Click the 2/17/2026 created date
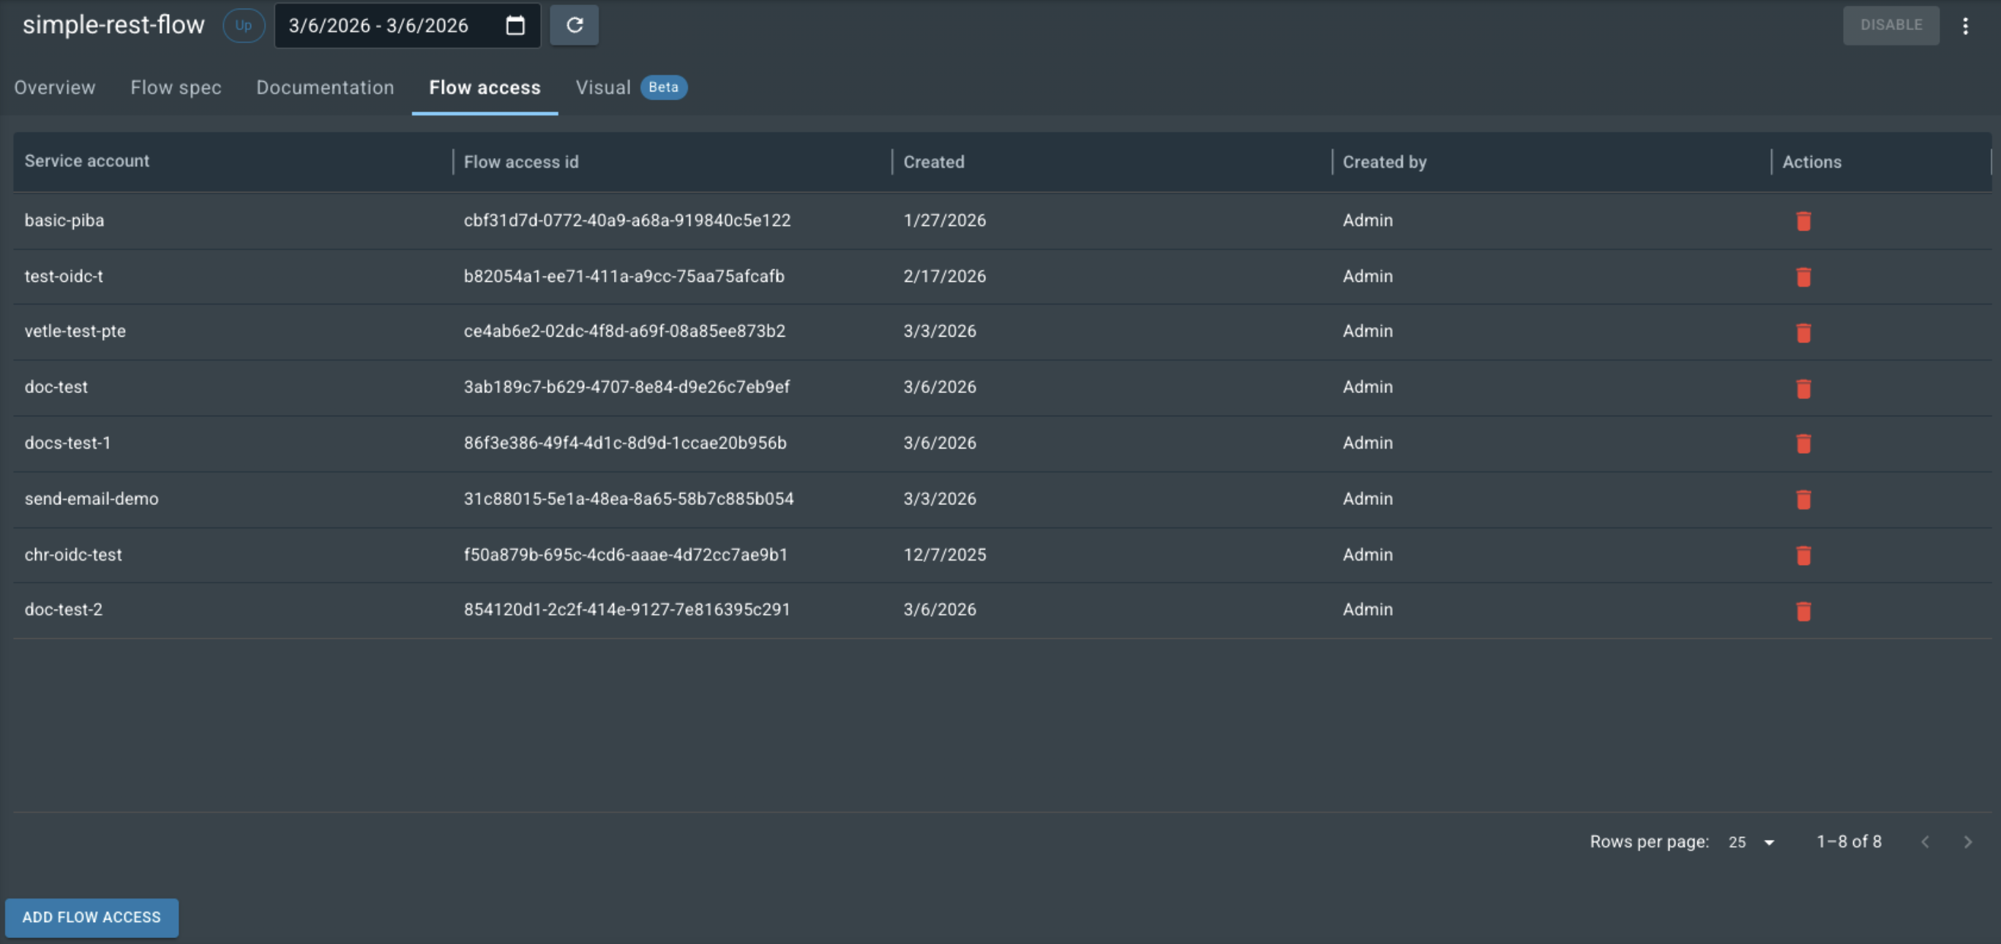 point(945,277)
